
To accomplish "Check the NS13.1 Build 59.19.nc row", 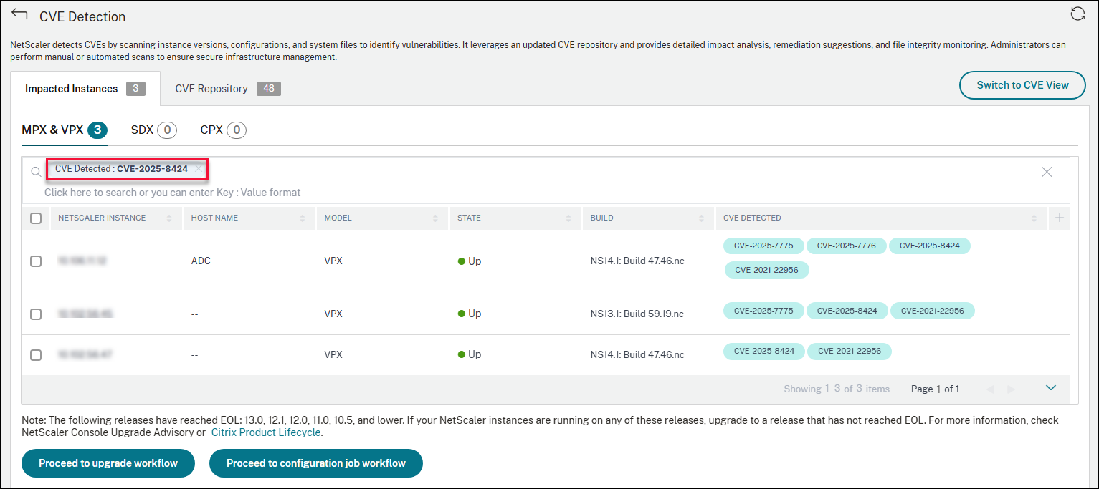I will 36,314.
